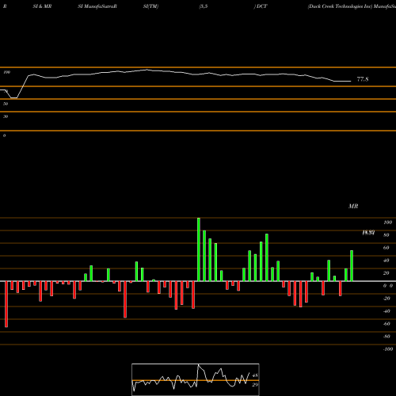Click the tallest green histogram bar
The width and height of the screenshot is (396, 396).
click(199, 249)
